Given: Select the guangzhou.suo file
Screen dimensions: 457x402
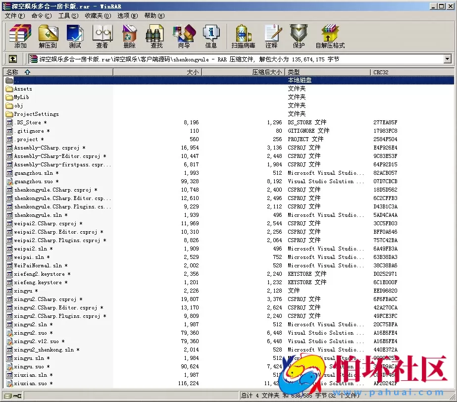Looking at the screenshot, I should click(33, 182).
